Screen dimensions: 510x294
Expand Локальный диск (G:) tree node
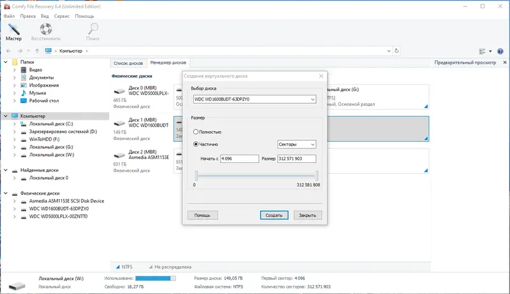14,148
